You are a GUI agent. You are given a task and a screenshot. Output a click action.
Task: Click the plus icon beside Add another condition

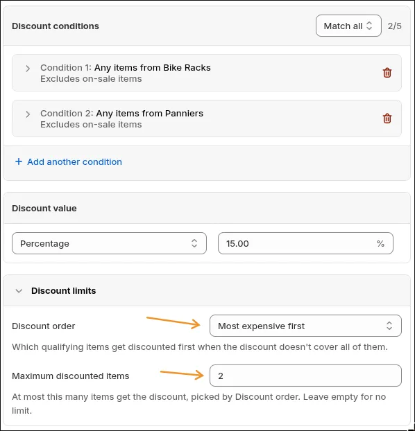click(19, 161)
